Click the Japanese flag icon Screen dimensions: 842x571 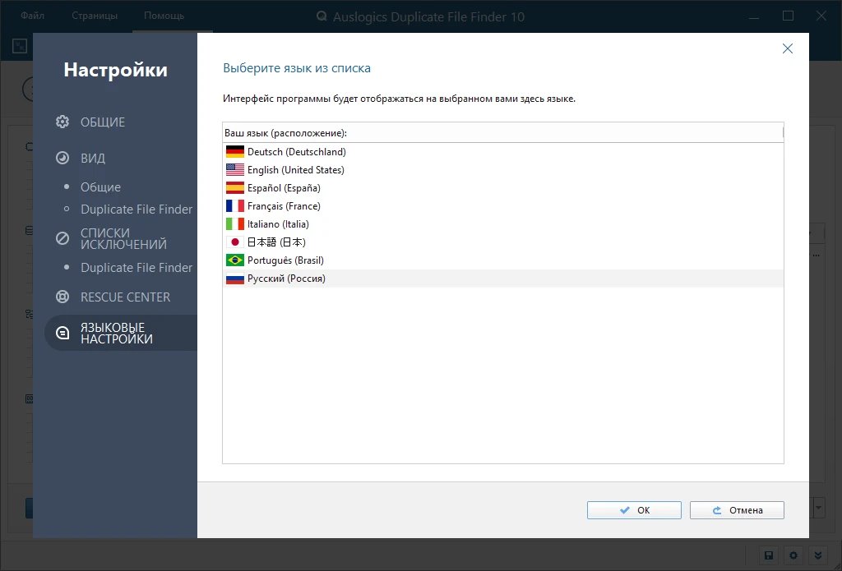pyautogui.click(x=234, y=242)
